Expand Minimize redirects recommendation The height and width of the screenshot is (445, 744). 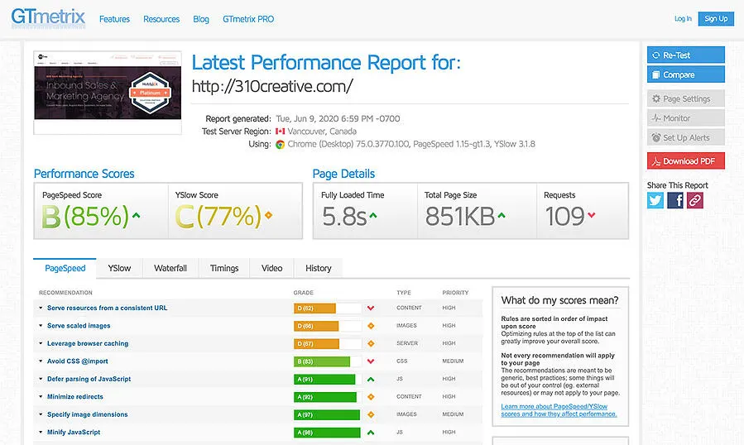tap(75, 396)
